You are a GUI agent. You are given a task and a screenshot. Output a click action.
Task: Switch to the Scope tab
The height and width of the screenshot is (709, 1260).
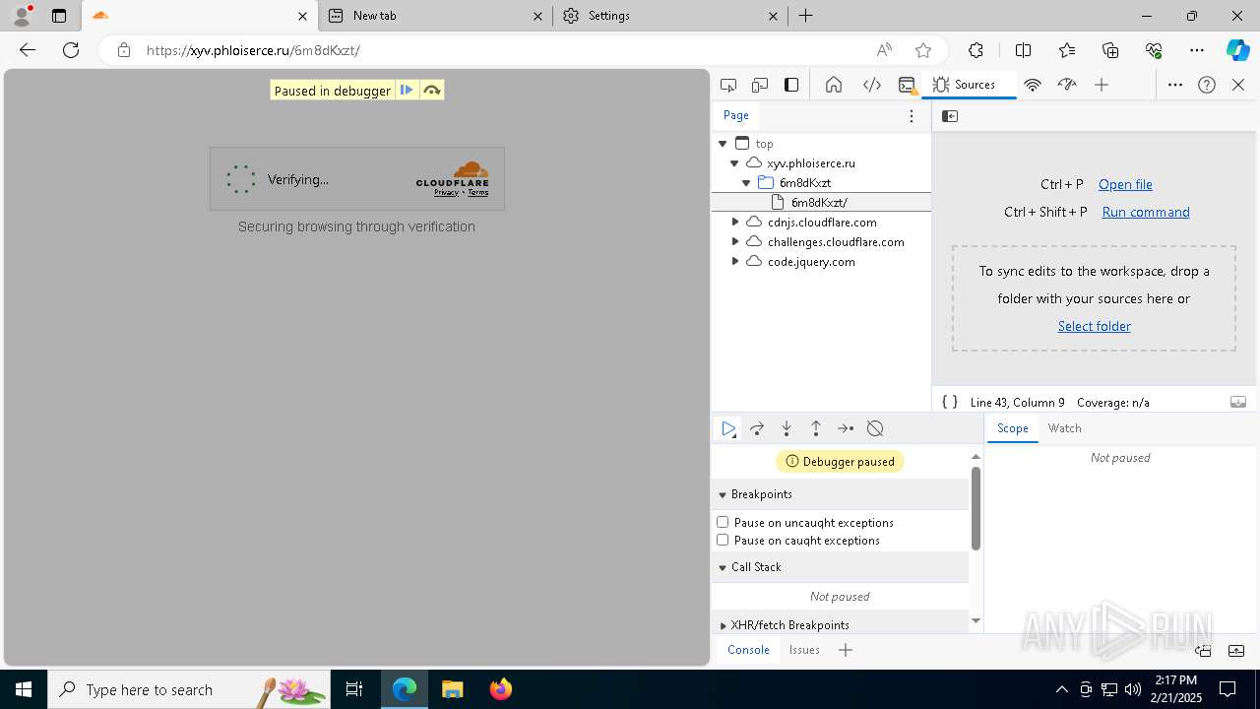click(x=1012, y=428)
